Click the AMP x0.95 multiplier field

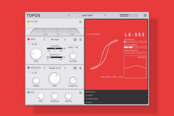[x=34, y=44]
